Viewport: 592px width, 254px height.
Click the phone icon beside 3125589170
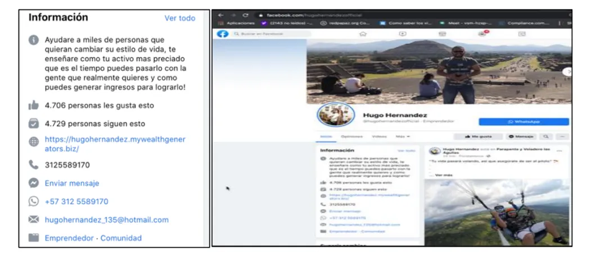(x=34, y=165)
